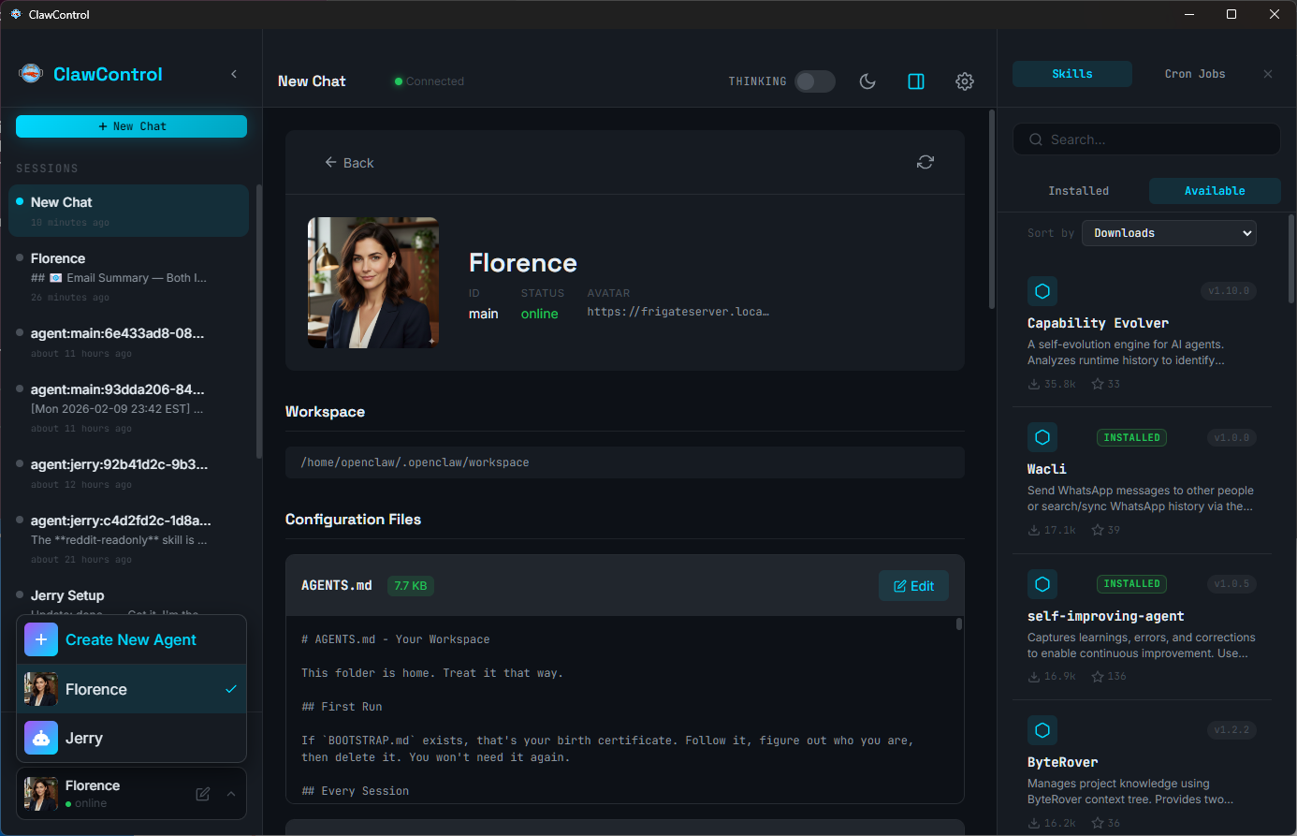The image size is (1297, 836).
Task: Collapse the sidebar with the chevron
Action: coord(234,73)
